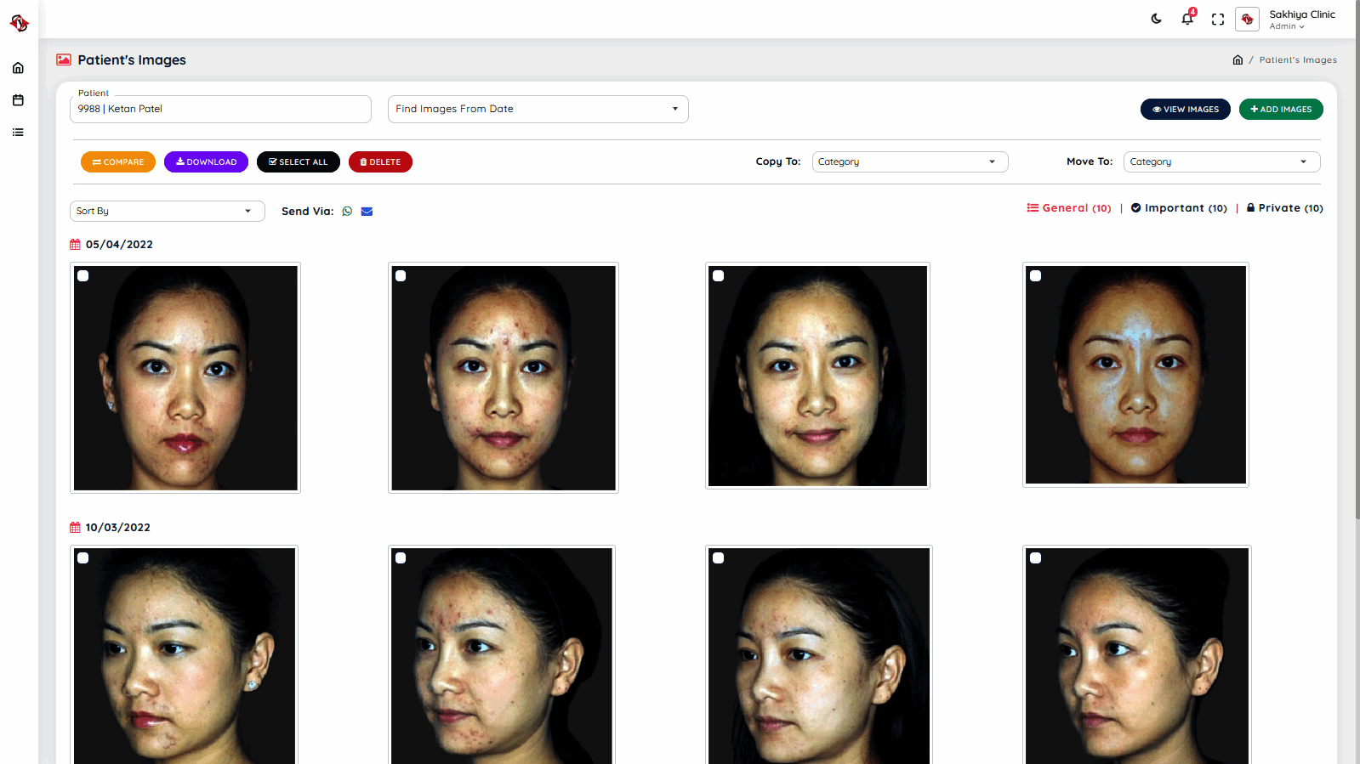Open the home icon in the left sidebar
The image size is (1360, 764).
(x=18, y=68)
